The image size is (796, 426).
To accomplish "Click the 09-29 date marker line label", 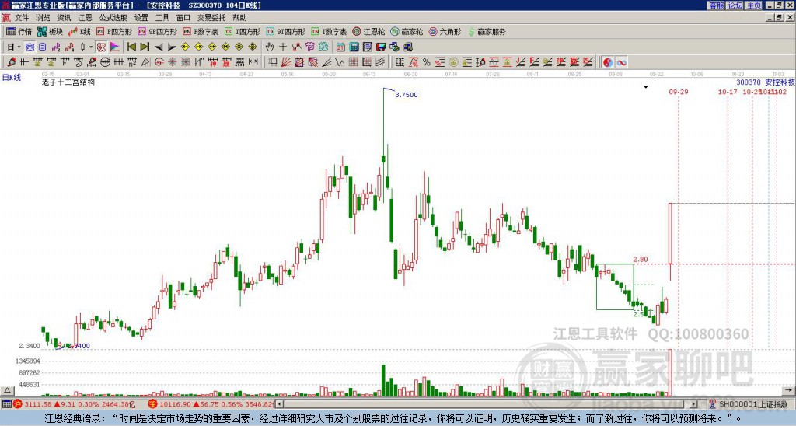I will (x=678, y=92).
